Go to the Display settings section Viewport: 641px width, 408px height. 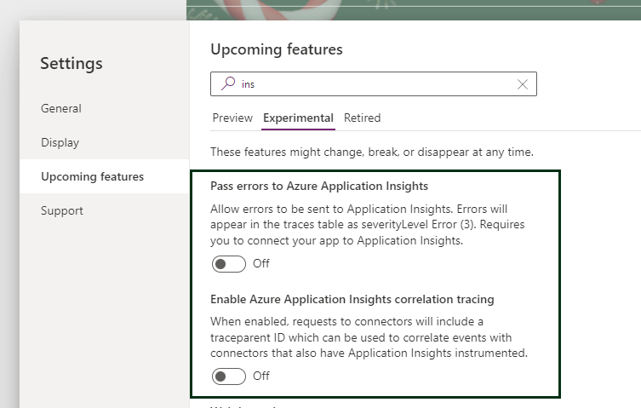point(60,142)
